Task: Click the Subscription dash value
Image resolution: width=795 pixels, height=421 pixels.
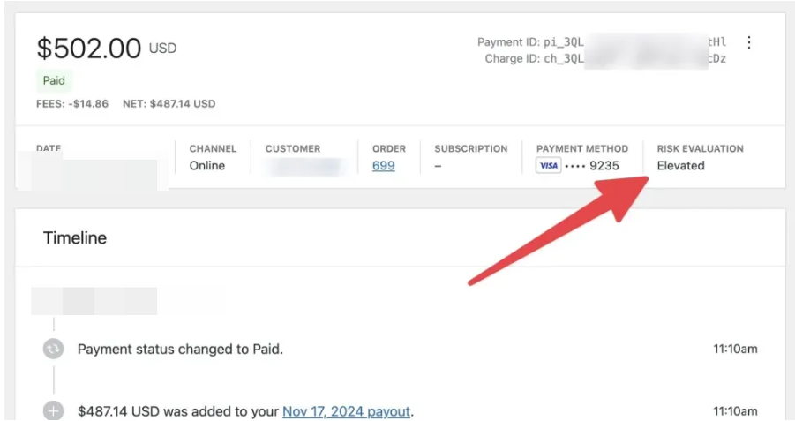Action: click(x=438, y=166)
